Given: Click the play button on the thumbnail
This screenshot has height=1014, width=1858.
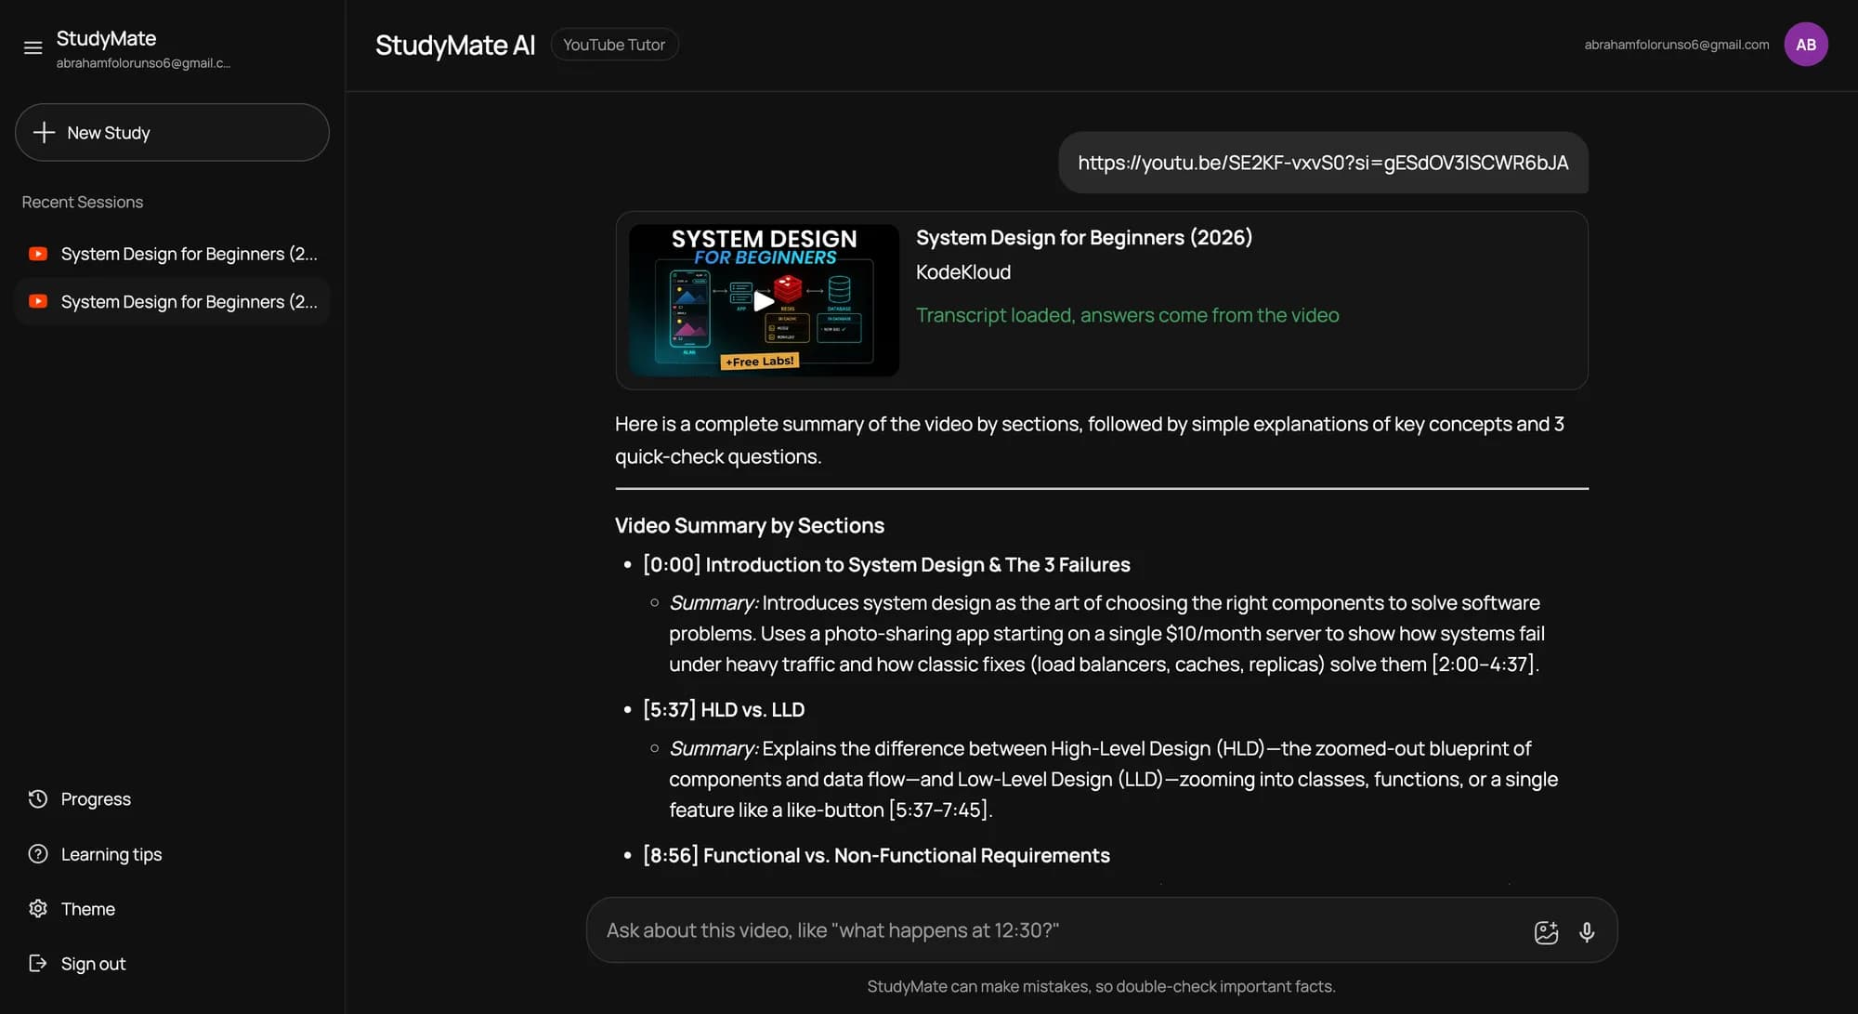Looking at the screenshot, I should pos(764,300).
